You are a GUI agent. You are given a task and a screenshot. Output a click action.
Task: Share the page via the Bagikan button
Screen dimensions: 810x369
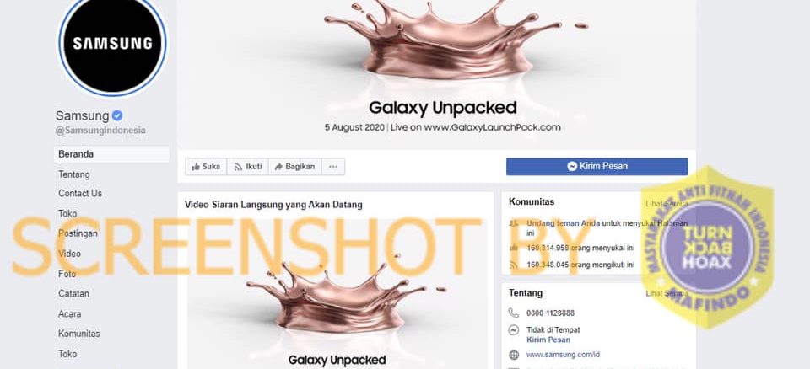point(295,167)
